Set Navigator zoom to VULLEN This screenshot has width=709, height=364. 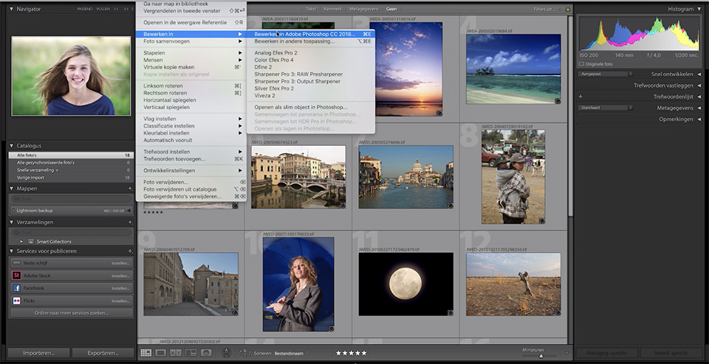(103, 9)
